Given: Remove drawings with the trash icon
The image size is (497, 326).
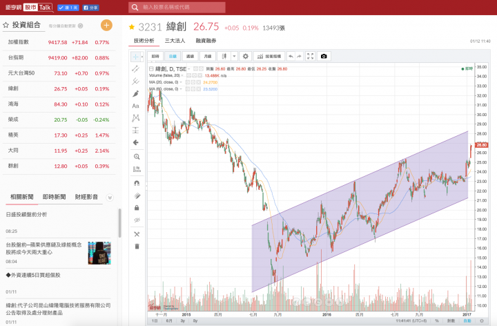Looking at the screenshot, I should click(137, 247).
